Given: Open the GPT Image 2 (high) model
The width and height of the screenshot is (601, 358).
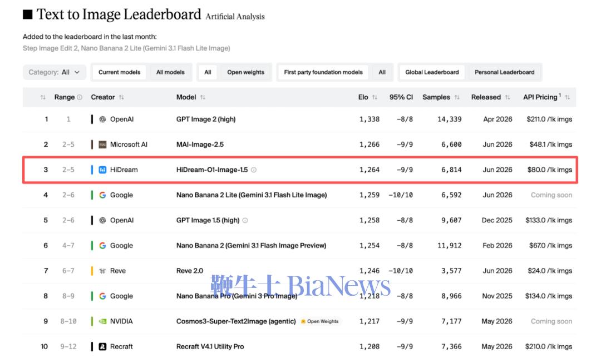Looking at the screenshot, I should 206,119.
